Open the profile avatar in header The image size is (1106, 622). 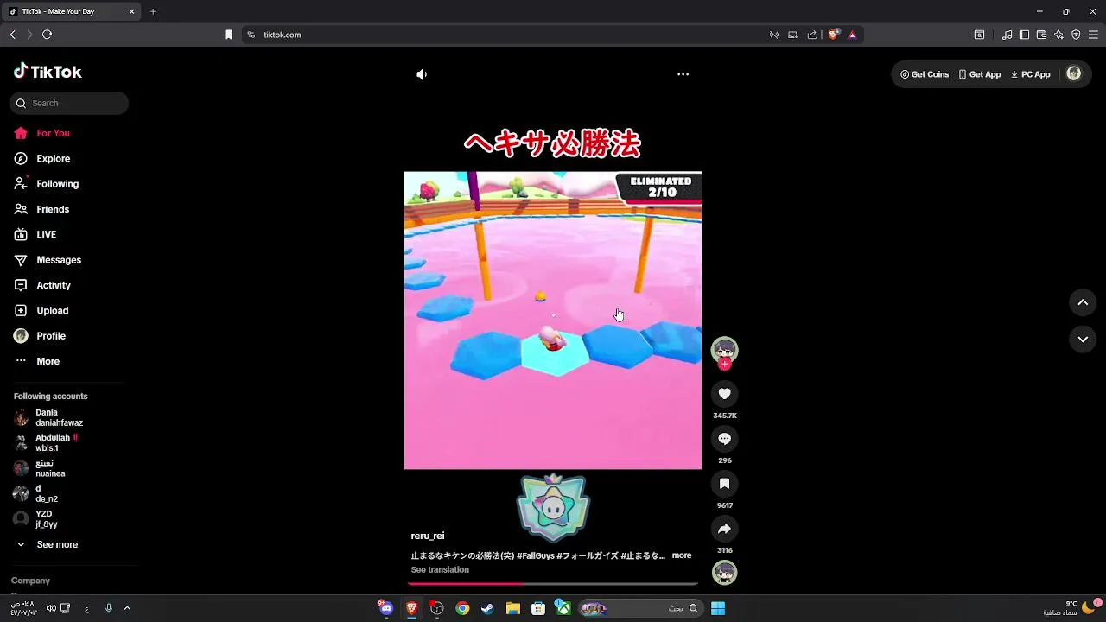(x=1074, y=74)
